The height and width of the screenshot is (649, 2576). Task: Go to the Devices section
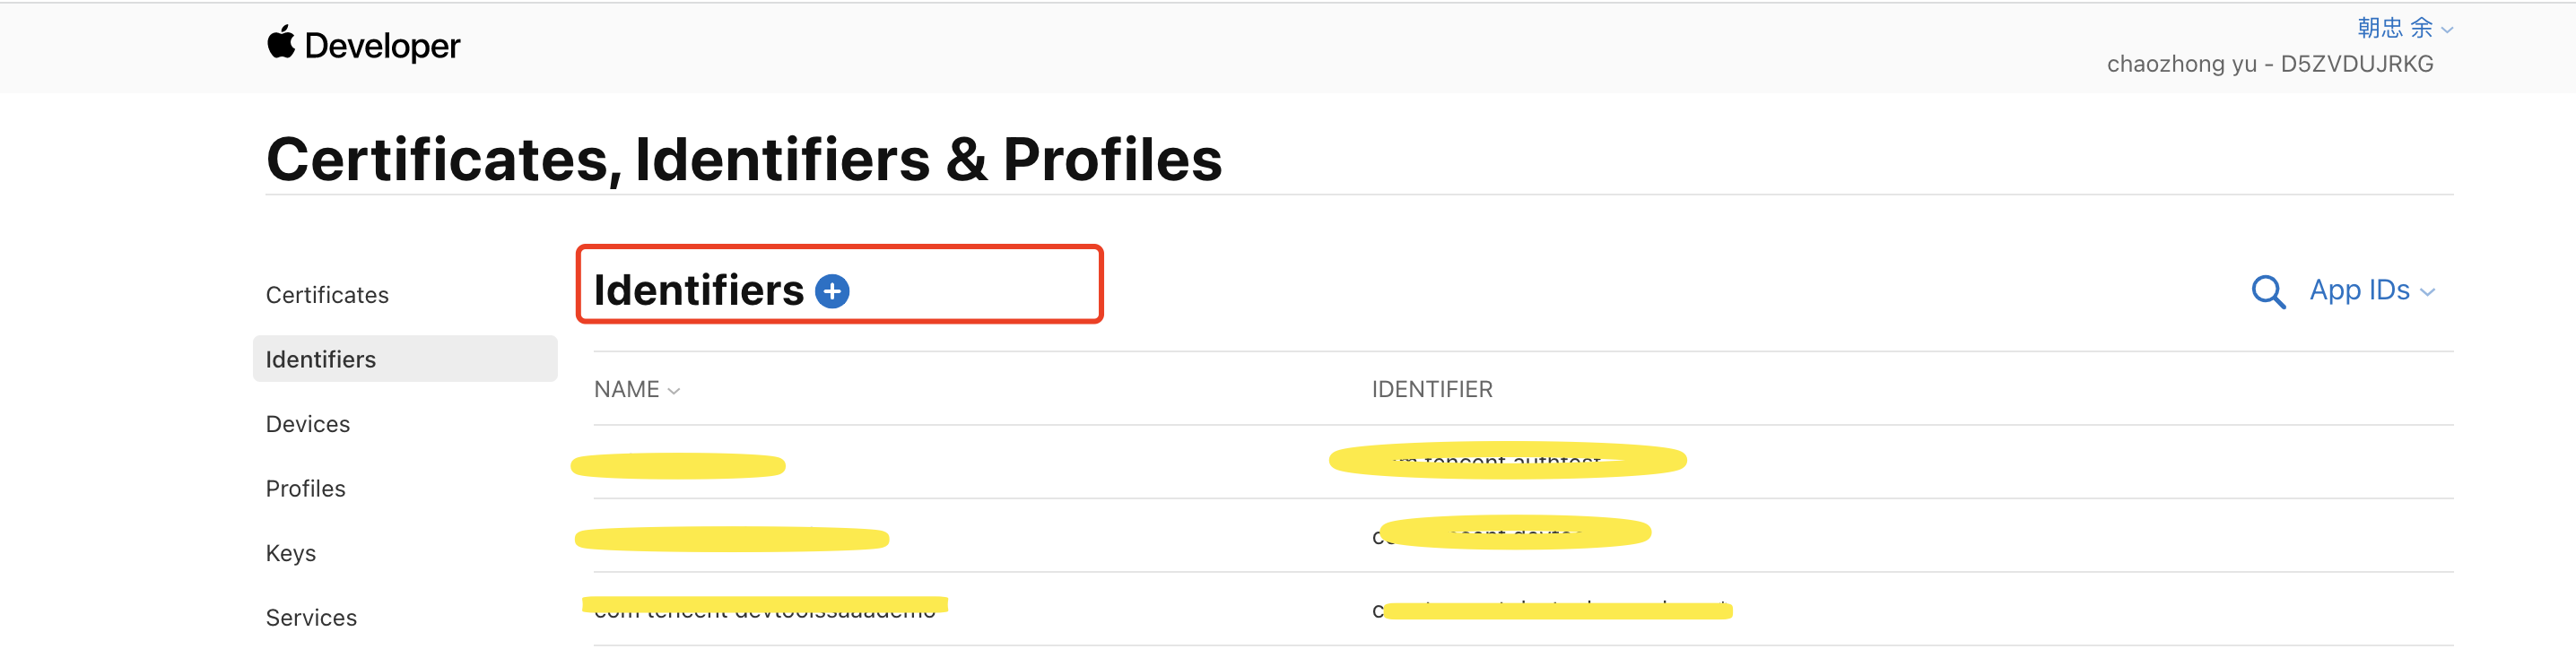pyautogui.click(x=308, y=424)
